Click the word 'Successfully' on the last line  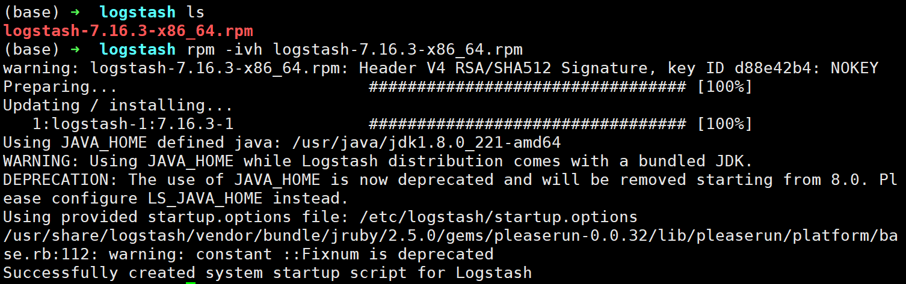60,273
